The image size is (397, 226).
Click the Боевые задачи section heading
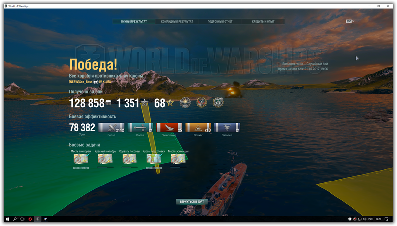tap(84, 145)
